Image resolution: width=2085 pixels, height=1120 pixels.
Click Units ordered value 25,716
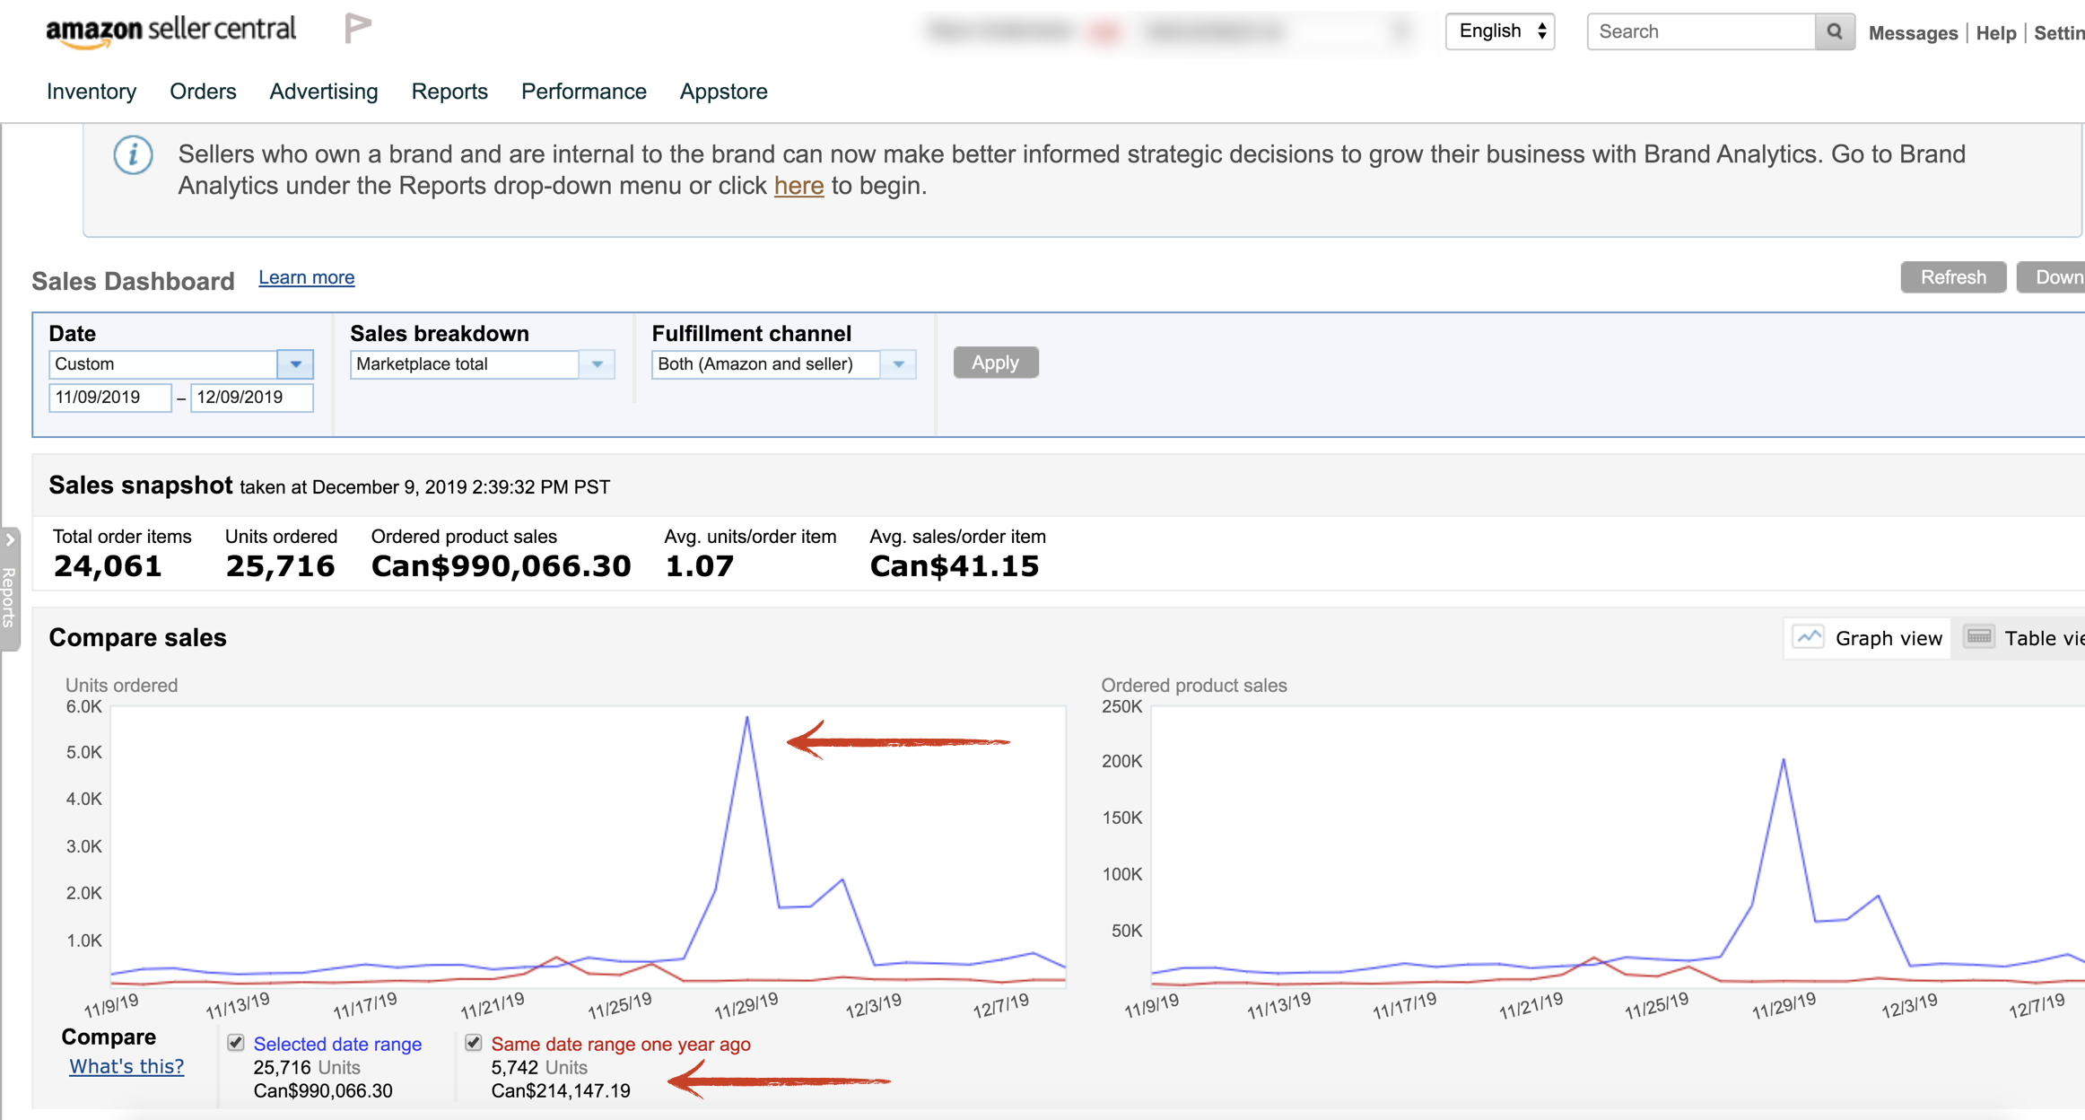[x=281, y=566]
